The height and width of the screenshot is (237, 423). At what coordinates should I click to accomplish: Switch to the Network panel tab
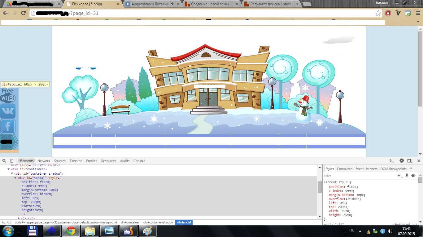(44, 161)
